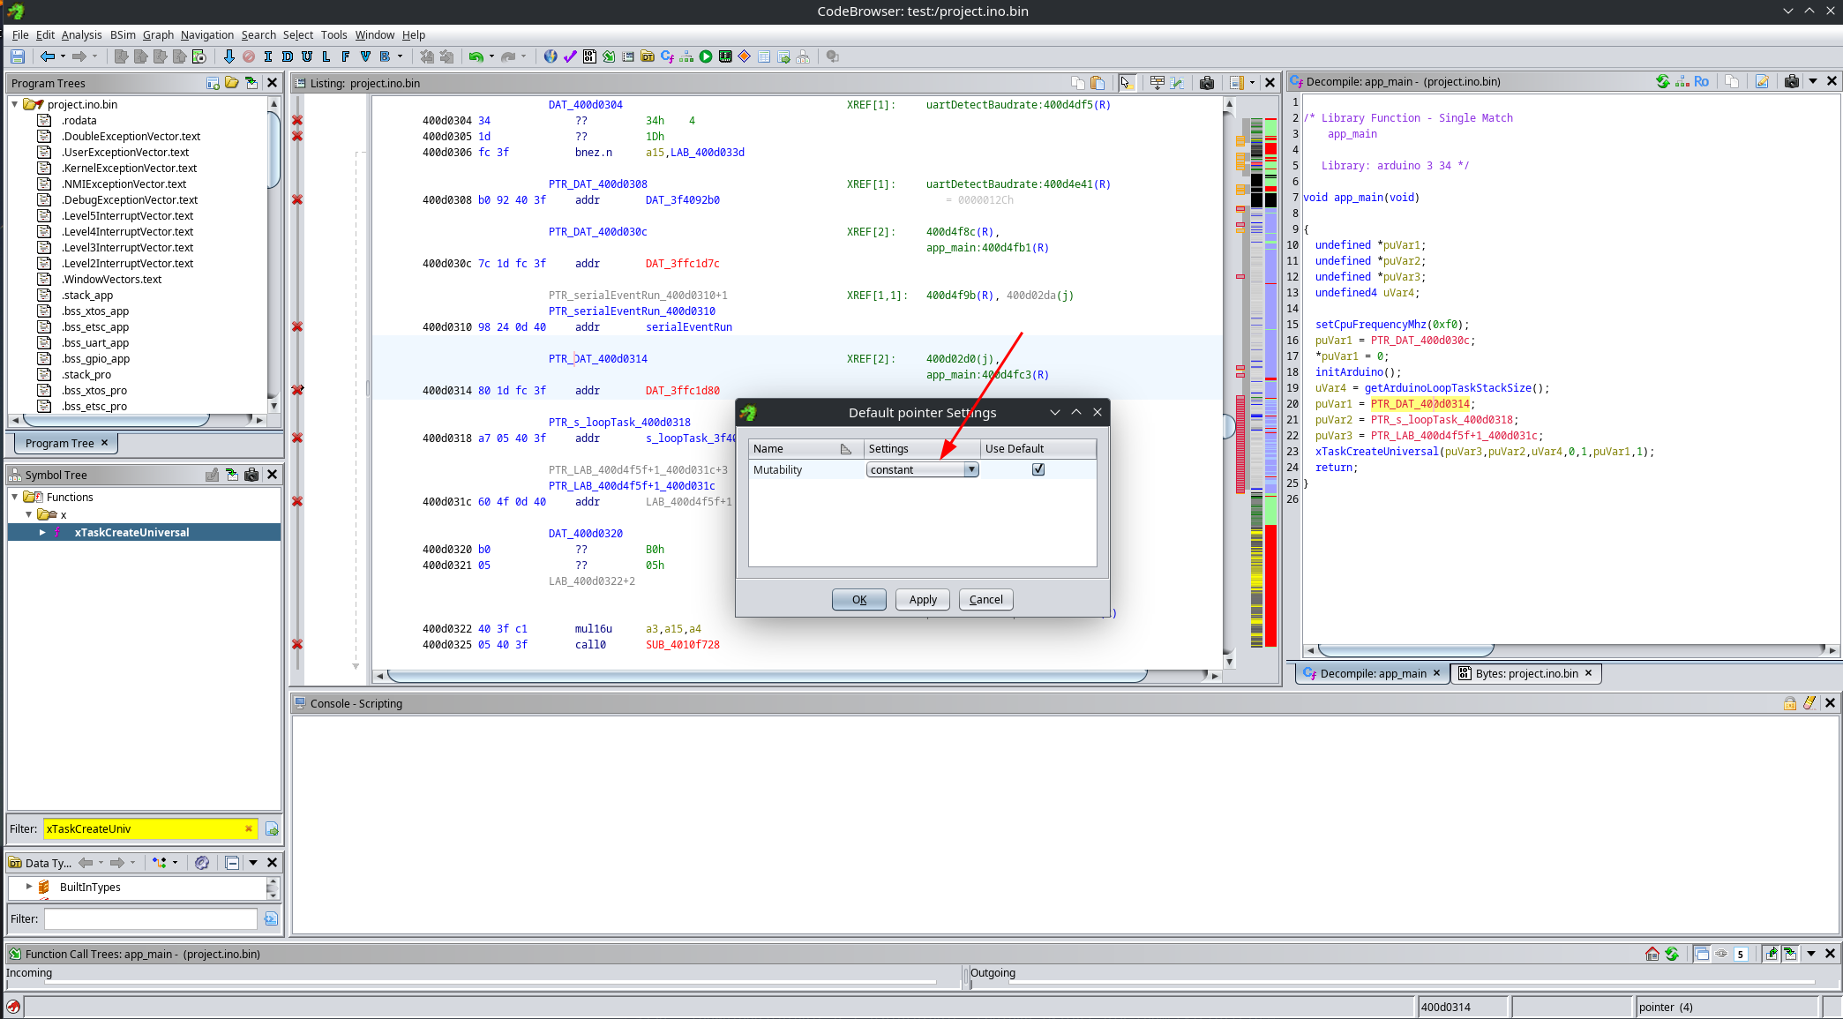Toggle the console scroll lock icon
The height and width of the screenshot is (1019, 1843).
1790,703
